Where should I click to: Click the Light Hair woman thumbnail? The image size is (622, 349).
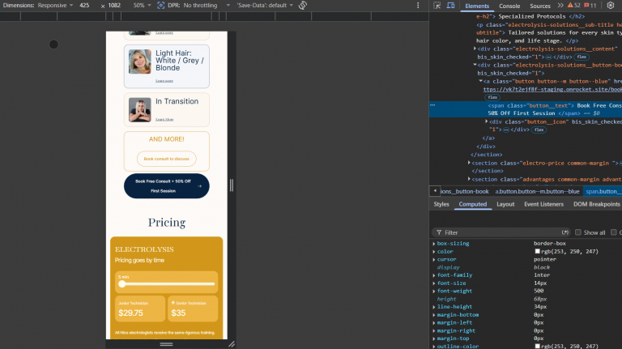click(139, 62)
